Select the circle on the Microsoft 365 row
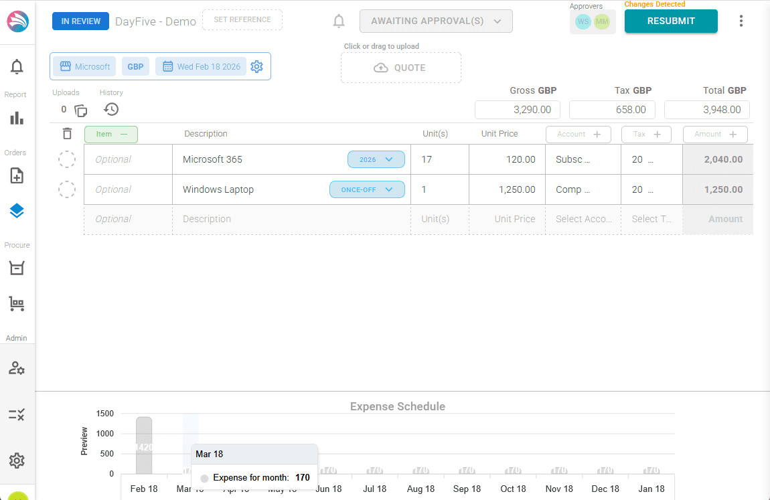The image size is (770, 500). pyautogui.click(x=67, y=159)
